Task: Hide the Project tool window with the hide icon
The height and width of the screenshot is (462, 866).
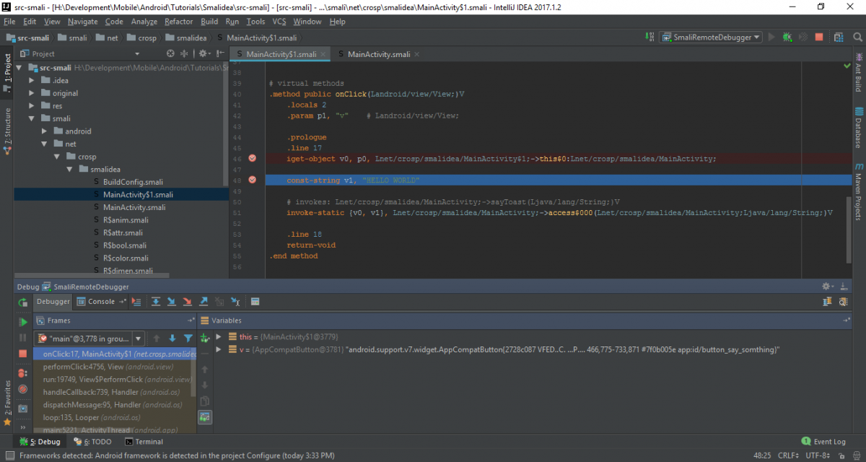Action: (219, 53)
